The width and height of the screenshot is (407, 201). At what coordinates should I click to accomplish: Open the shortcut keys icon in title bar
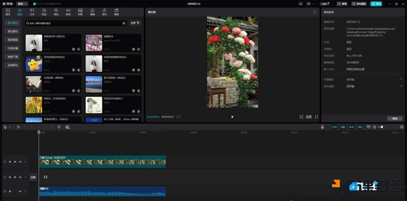[301, 4]
